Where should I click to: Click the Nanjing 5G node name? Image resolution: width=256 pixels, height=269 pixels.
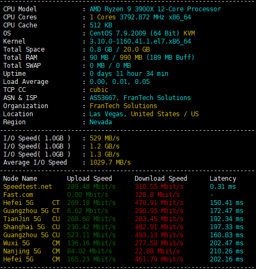tap(22, 251)
